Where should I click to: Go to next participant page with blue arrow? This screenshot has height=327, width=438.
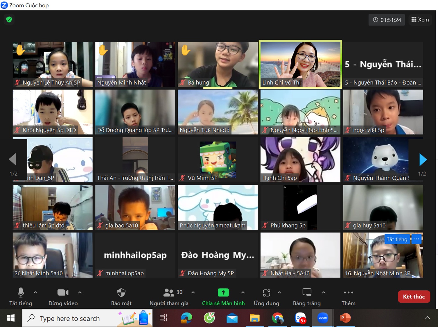pyautogui.click(x=423, y=160)
